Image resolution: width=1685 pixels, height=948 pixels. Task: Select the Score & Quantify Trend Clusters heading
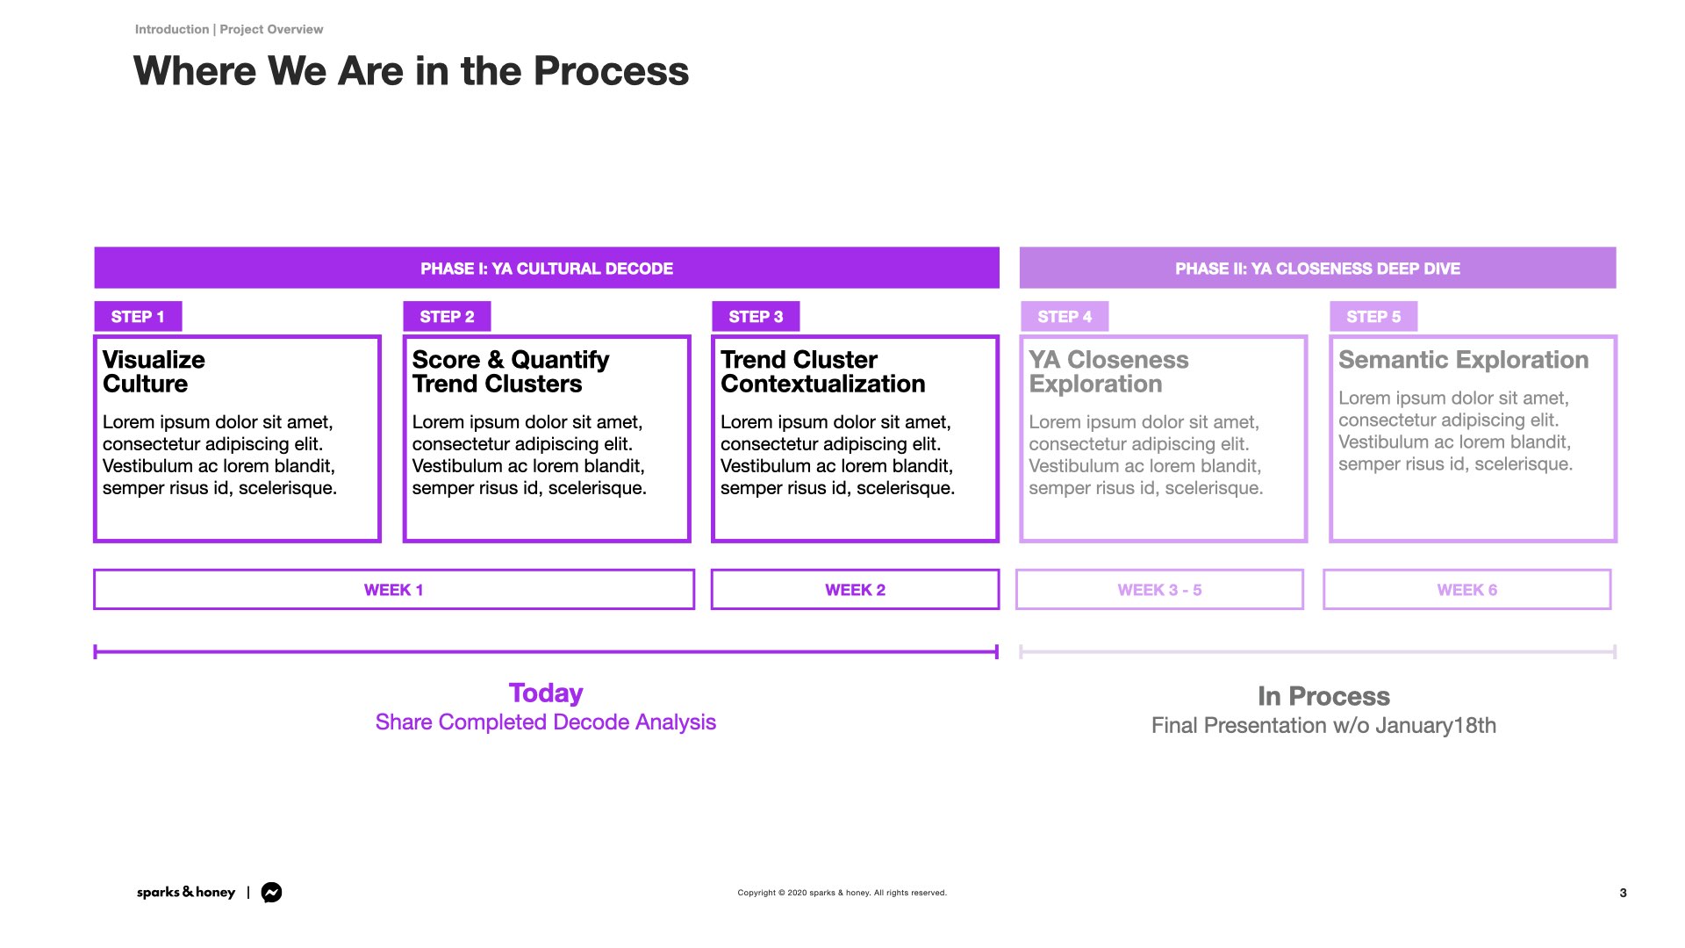click(510, 372)
